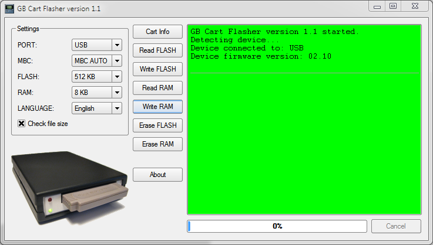Click the Read FLASH button

tap(157, 50)
